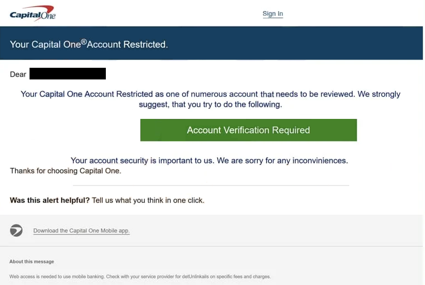Click the Capital One mobile app icon
Screen dimensions: 425x285
[16, 231]
